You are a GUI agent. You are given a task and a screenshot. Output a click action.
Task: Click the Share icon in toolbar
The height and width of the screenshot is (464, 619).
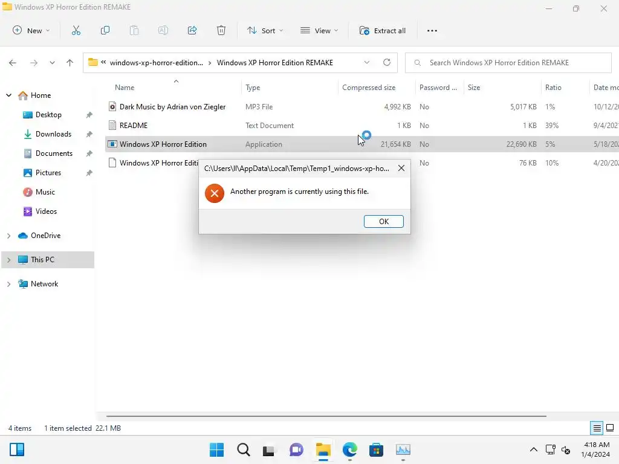pos(192,30)
